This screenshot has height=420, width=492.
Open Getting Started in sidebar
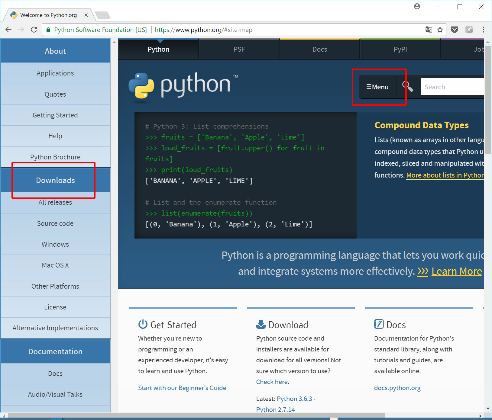[55, 115]
